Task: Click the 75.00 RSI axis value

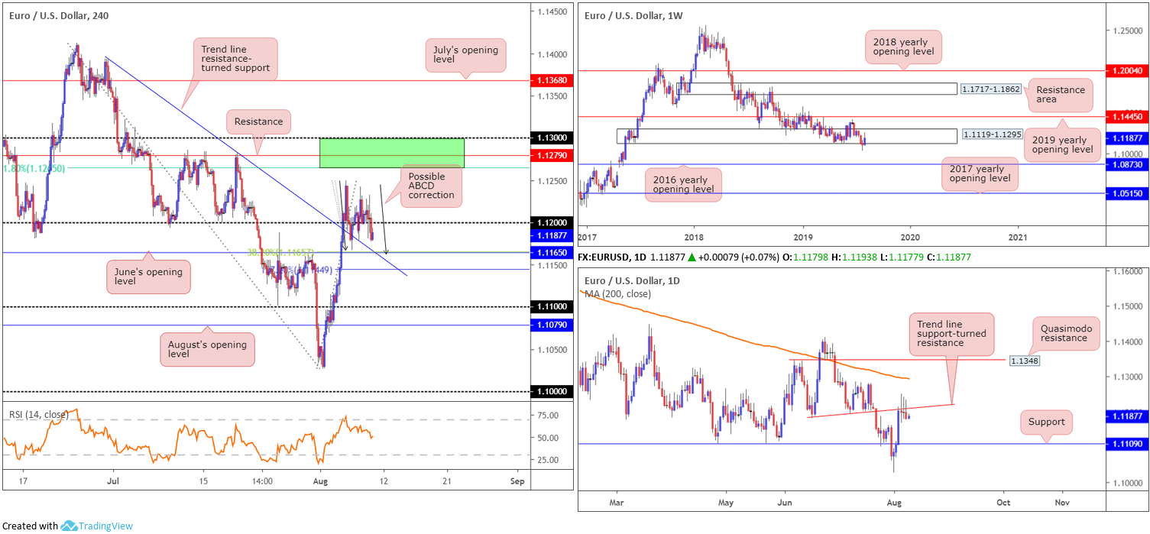Action: pos(549,416)
